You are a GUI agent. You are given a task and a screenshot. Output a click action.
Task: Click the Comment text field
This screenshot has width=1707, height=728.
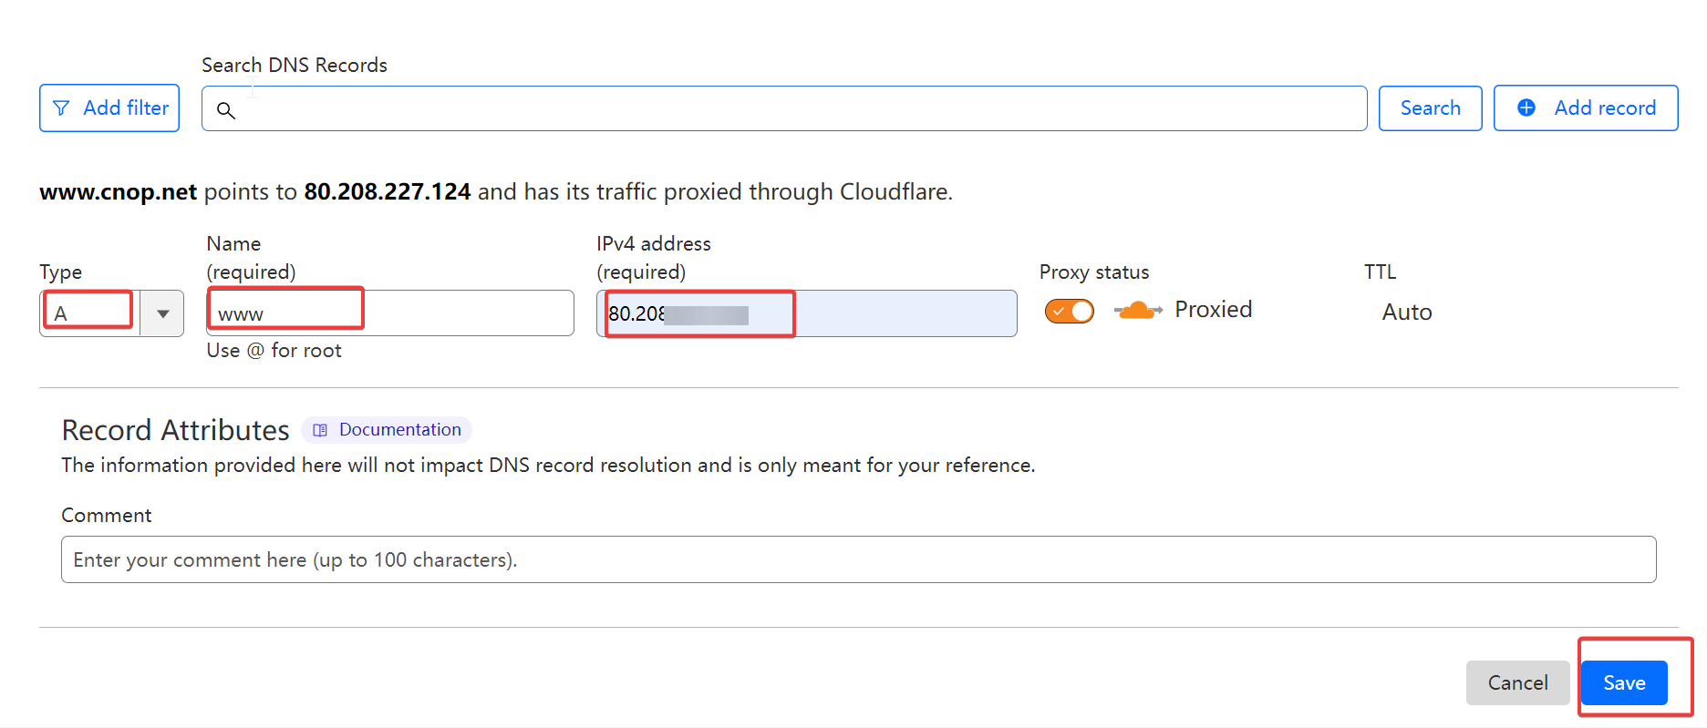point(859,559)
